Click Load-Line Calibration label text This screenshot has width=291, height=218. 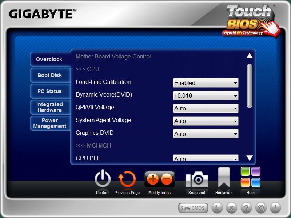[103, 82]
